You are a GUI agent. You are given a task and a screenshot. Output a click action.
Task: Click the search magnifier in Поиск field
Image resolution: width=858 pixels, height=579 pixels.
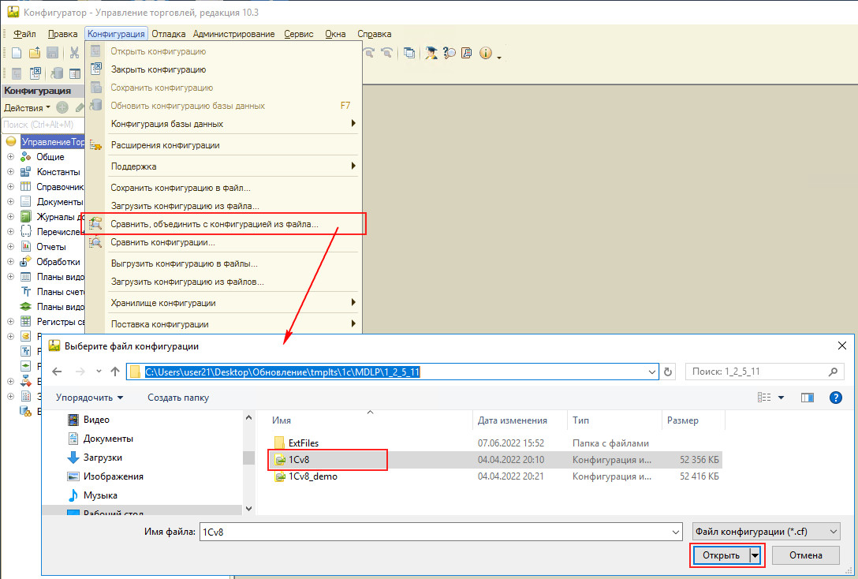(833, 372)
